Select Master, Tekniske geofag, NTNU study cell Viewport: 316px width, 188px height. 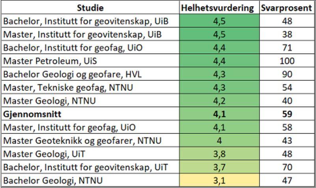(x=67, y=87)
